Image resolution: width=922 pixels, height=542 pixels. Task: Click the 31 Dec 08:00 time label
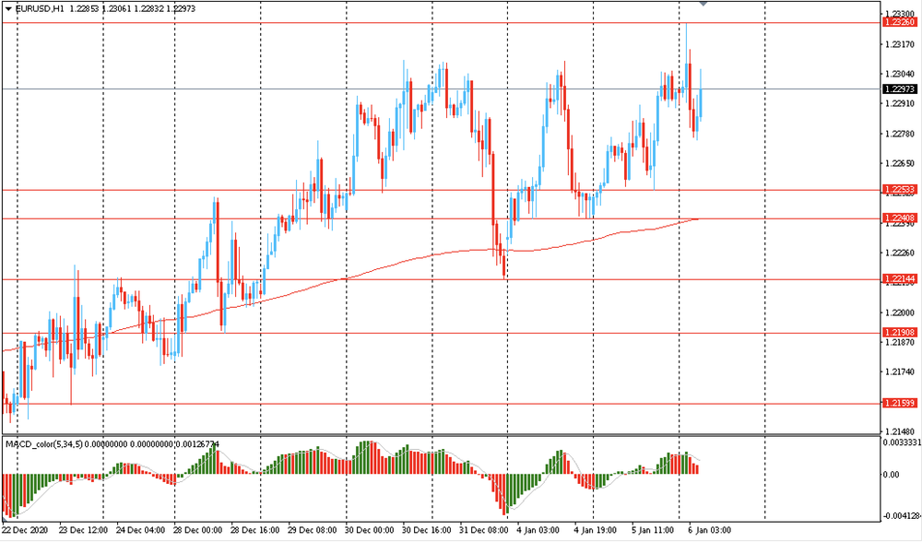click(485, 530)
